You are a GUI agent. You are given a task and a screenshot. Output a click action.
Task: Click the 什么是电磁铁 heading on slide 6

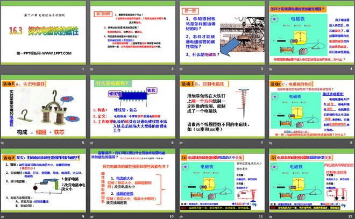coord(112,83)
